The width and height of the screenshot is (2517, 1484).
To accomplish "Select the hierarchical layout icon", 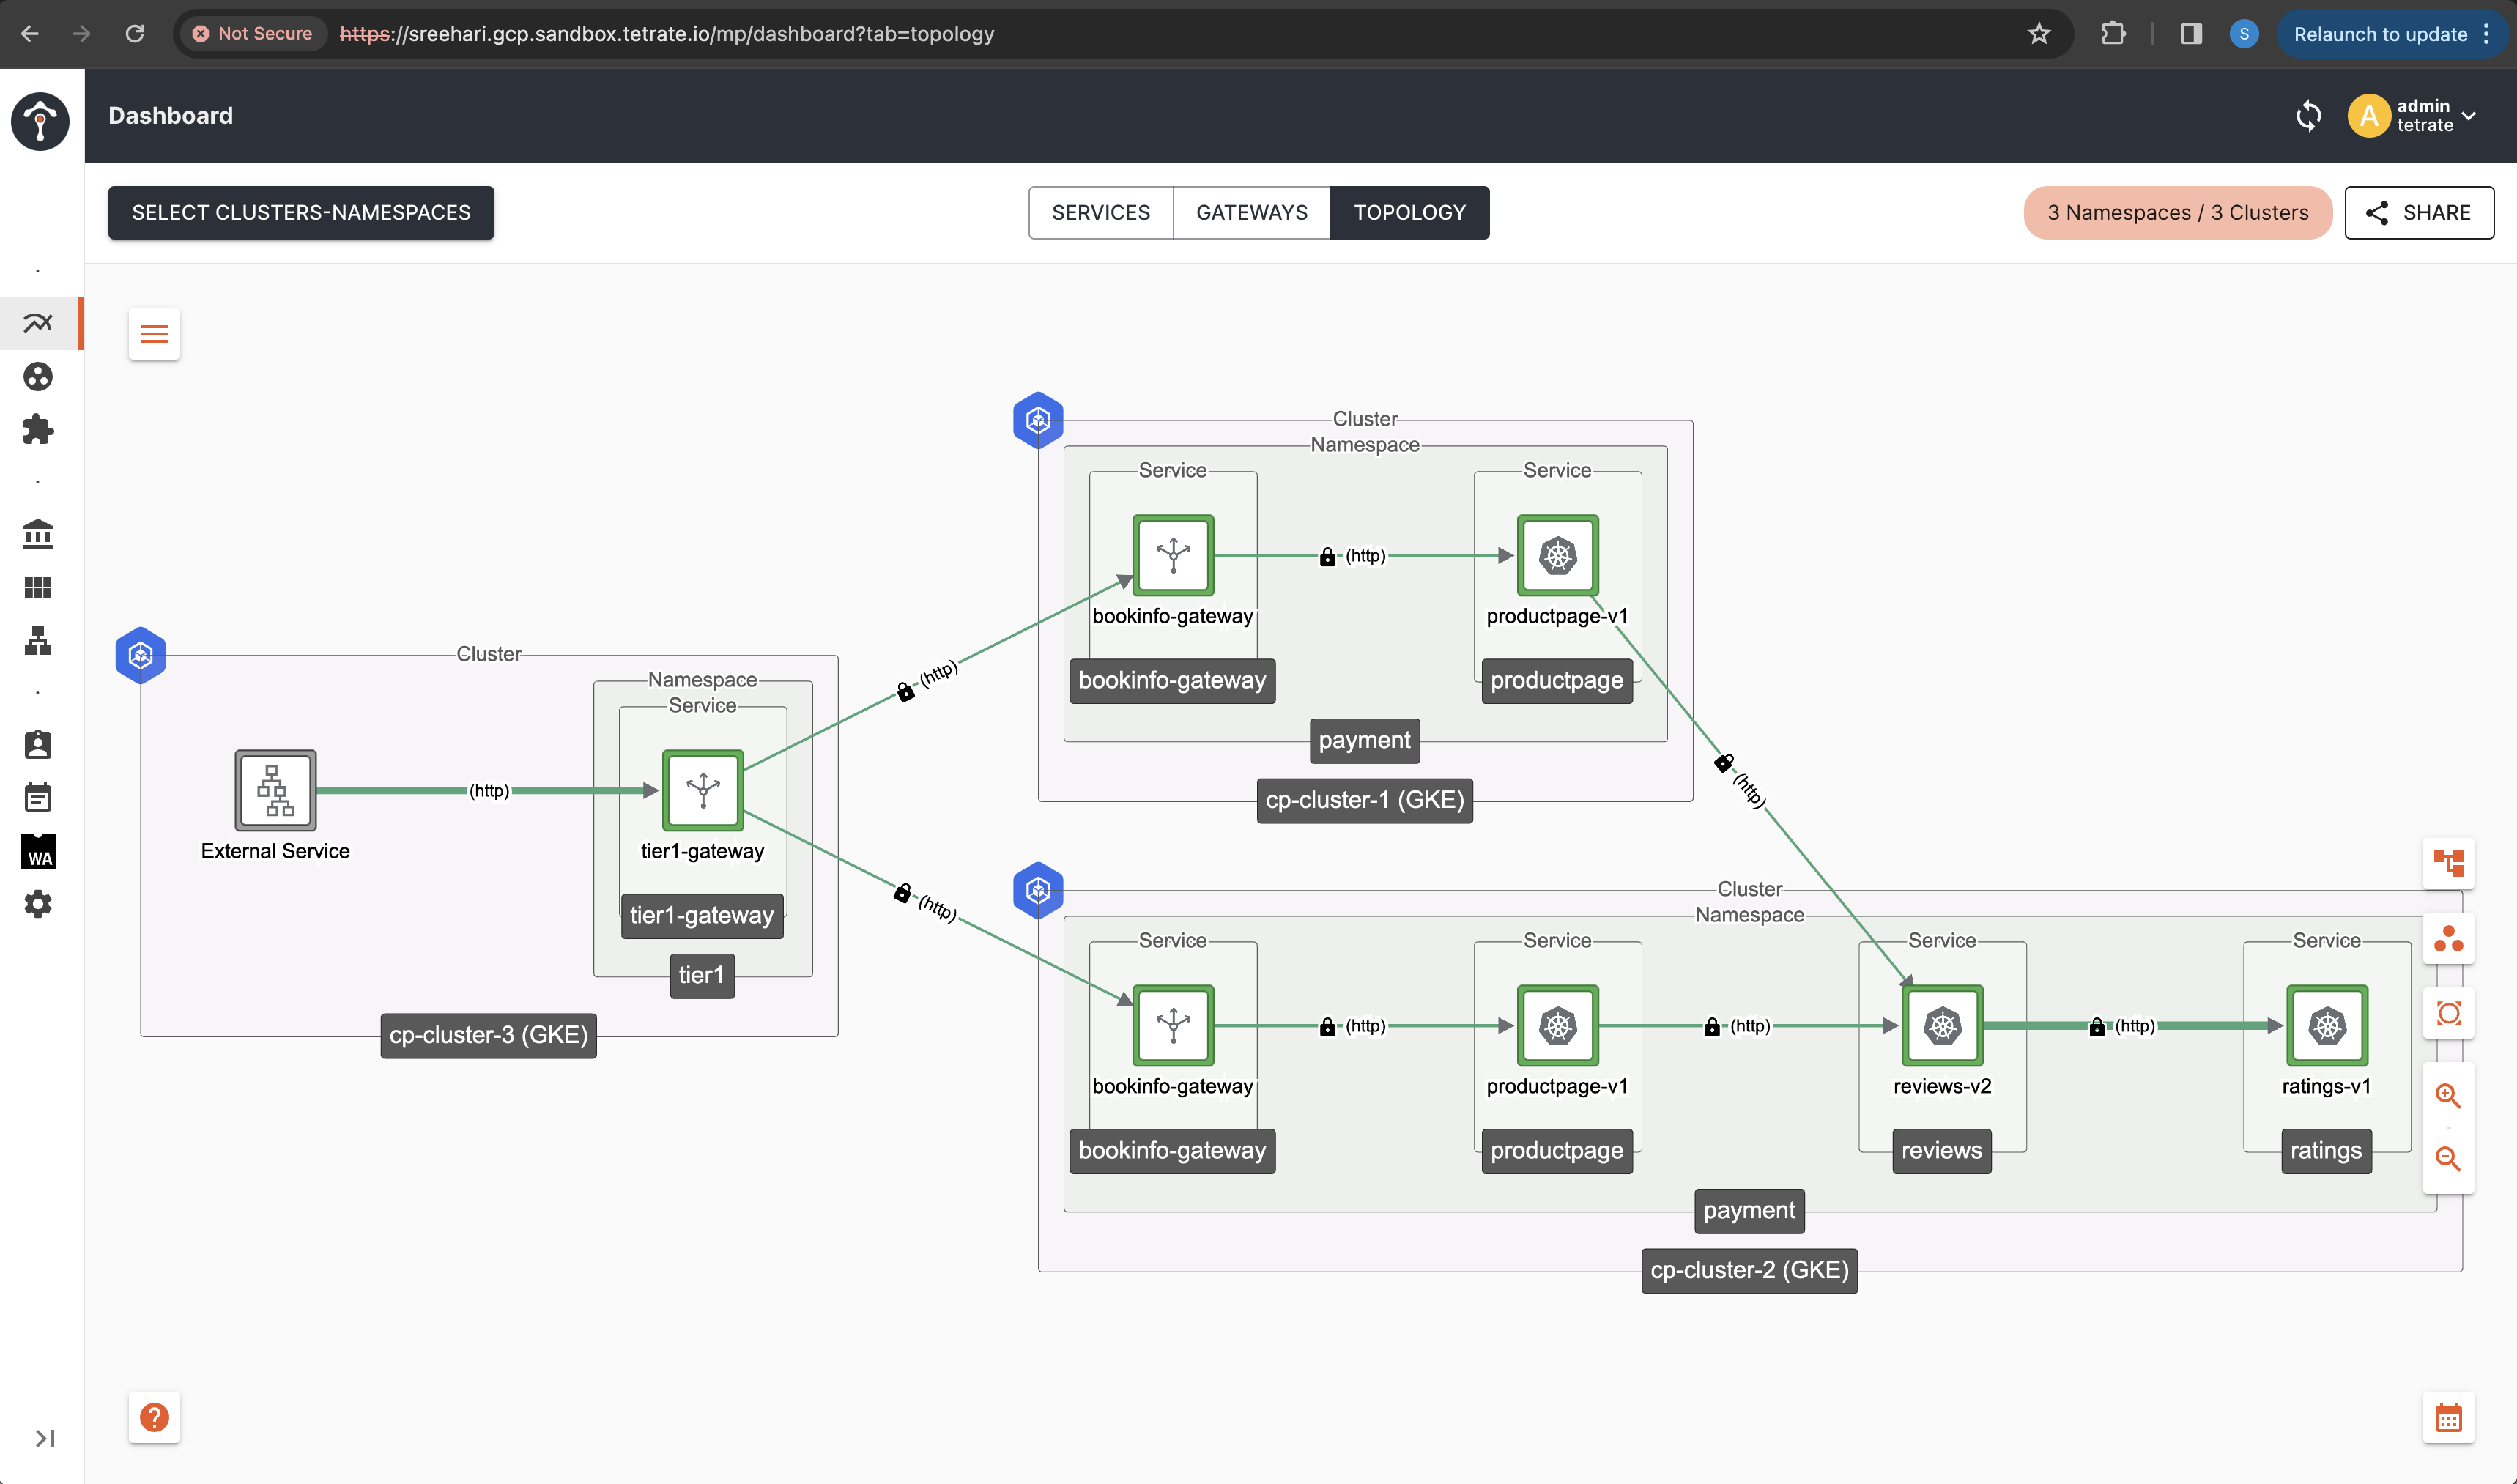I will (x=2448, y=863).
